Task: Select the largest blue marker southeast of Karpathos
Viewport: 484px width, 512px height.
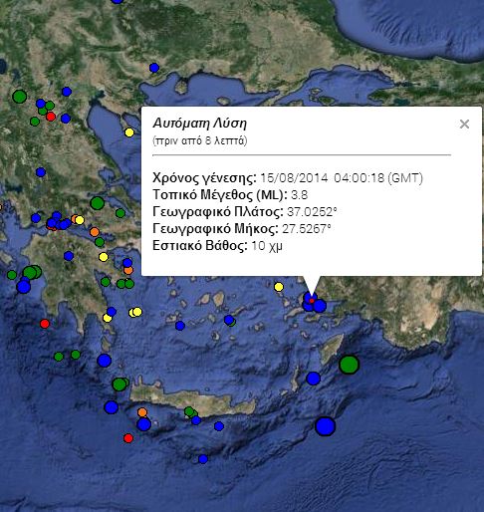Action: (326, 426)
